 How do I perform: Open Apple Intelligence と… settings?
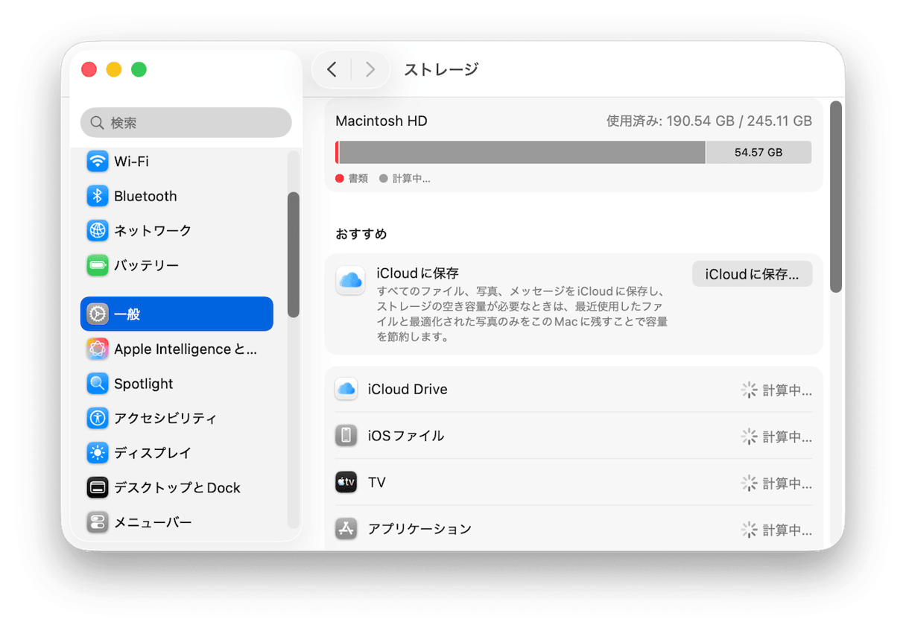[x=177, y=349]
